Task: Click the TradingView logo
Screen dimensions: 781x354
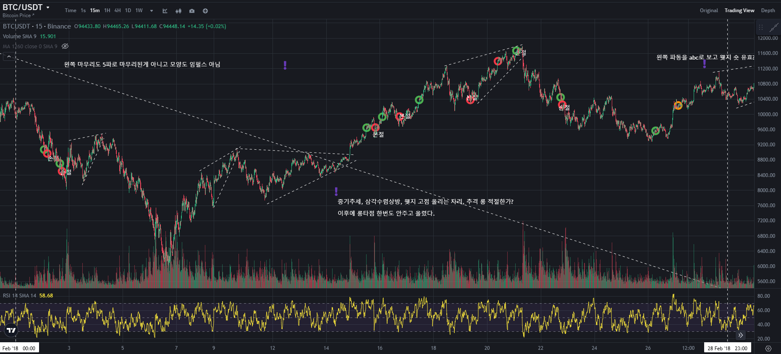Action: click(12, 331)
